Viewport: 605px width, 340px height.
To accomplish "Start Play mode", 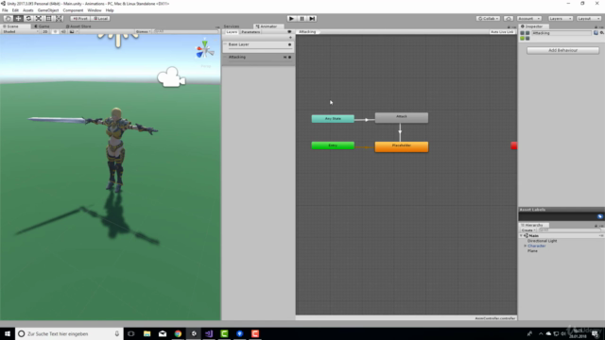I will [x=292, y=19].
